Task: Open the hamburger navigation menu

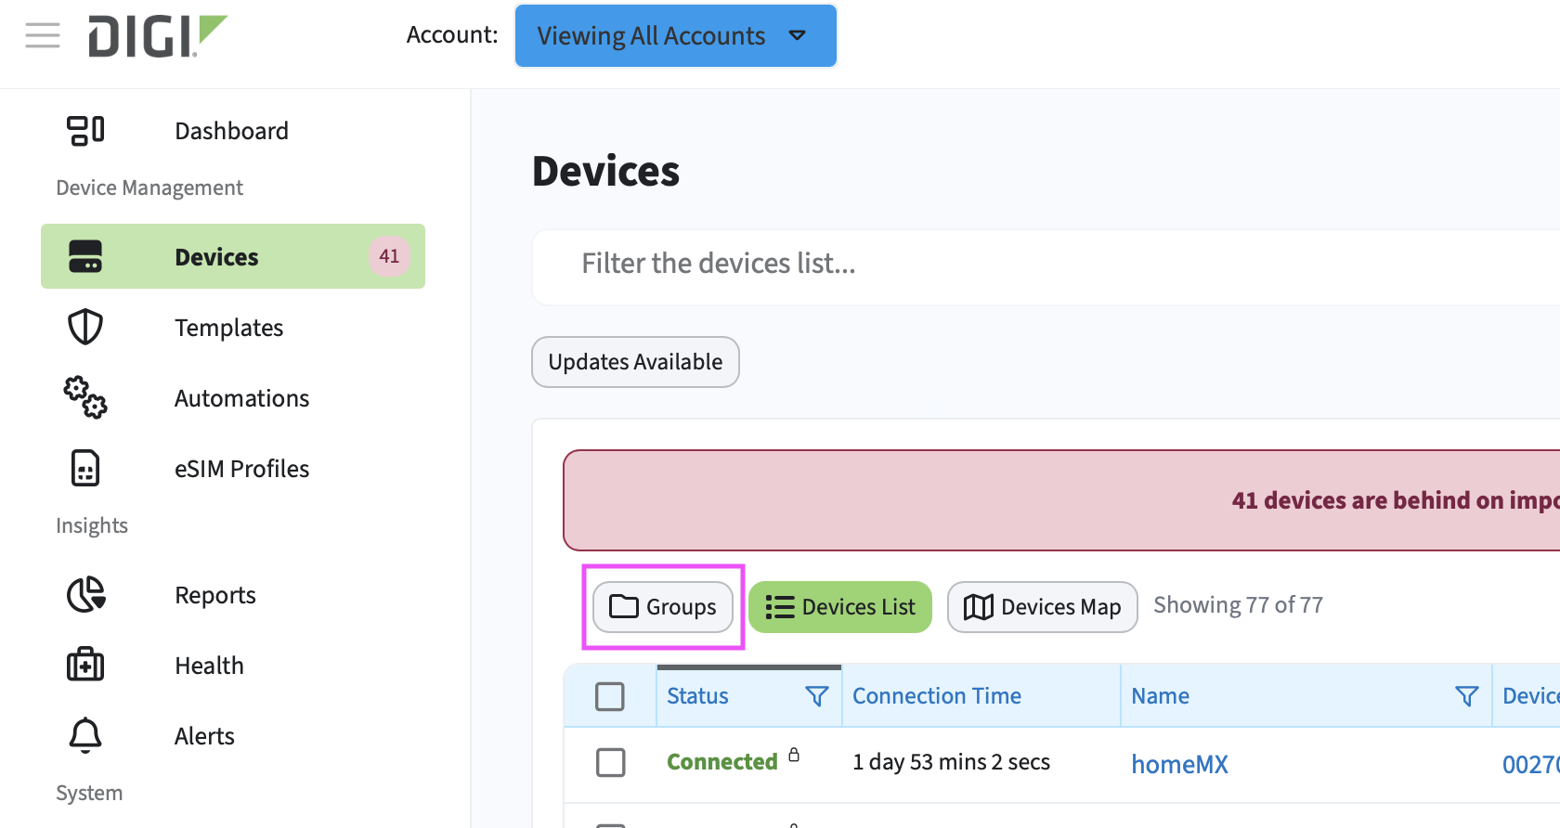Action: click(x=43, y=35)
